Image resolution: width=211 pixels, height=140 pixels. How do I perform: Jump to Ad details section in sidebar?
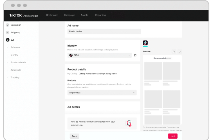[x=16, y=70]
